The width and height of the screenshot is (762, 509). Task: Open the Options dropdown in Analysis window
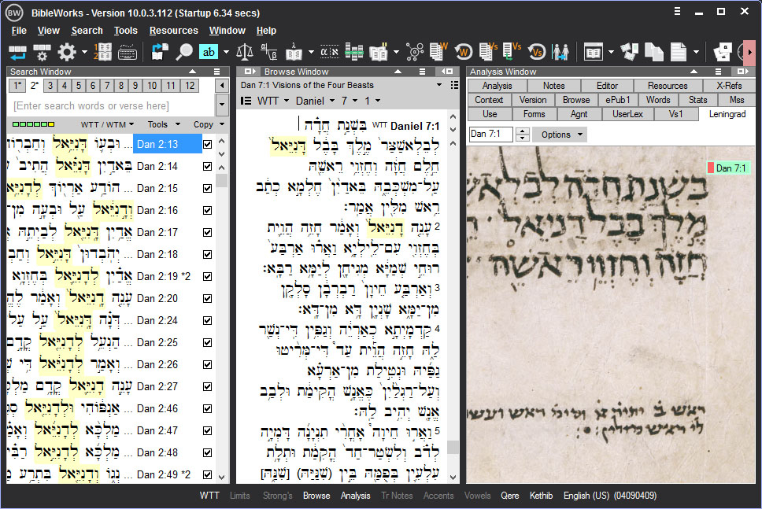click(x=559, y=134)
